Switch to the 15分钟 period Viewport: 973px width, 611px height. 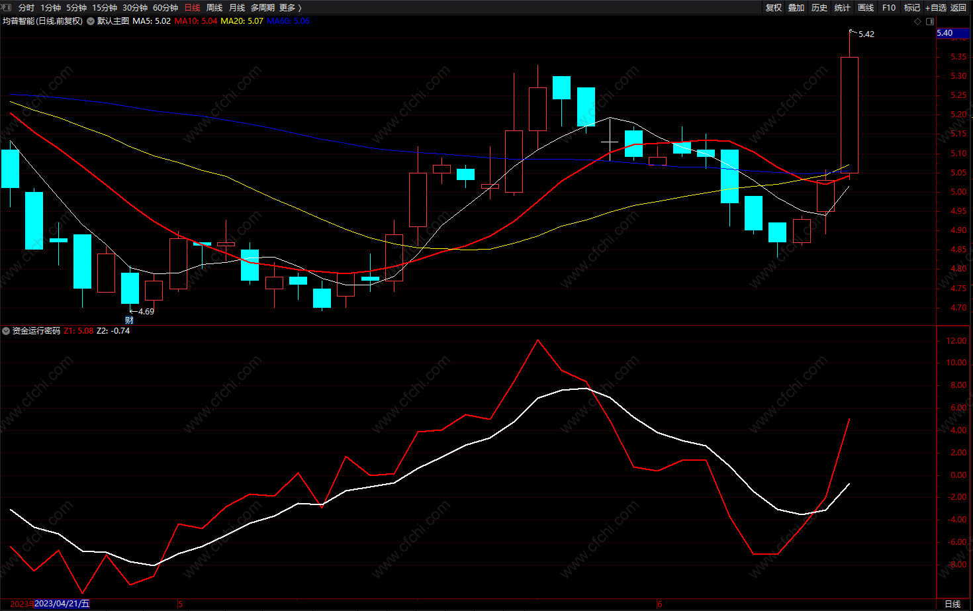(105, 8)
